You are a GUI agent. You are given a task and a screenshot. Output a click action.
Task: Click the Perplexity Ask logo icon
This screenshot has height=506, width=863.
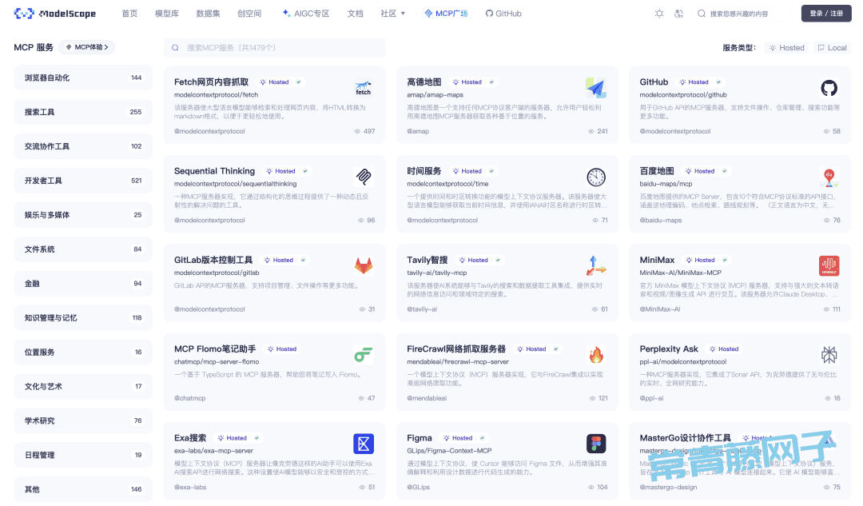829,355
